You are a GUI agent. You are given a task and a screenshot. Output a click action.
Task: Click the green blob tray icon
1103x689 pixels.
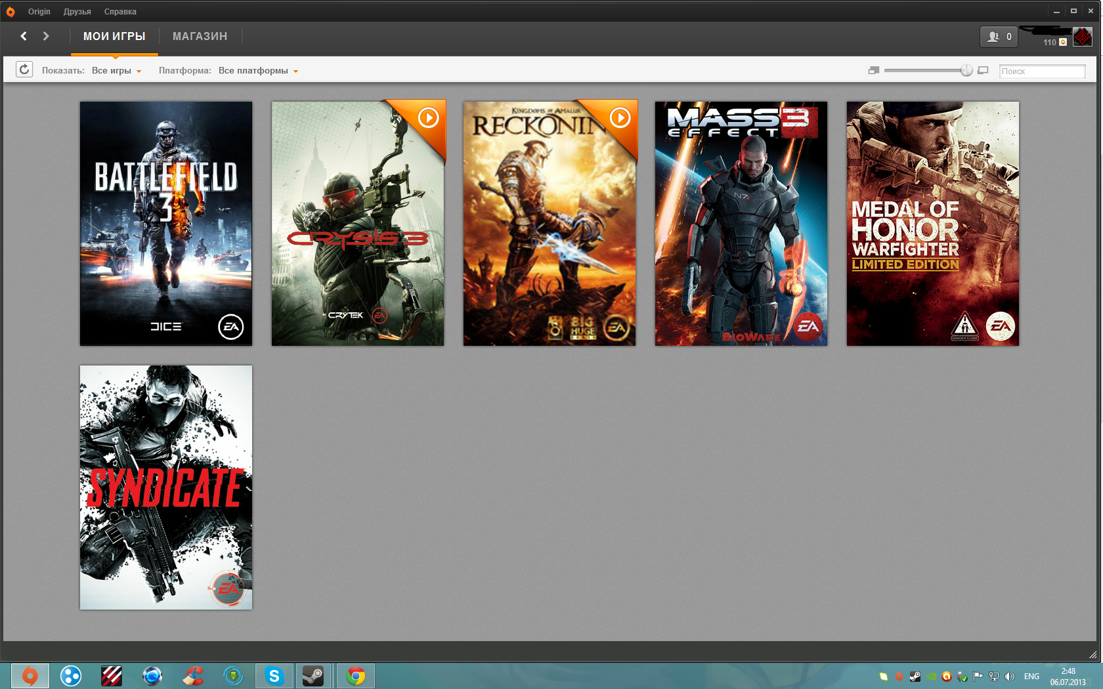coord(884,677)
